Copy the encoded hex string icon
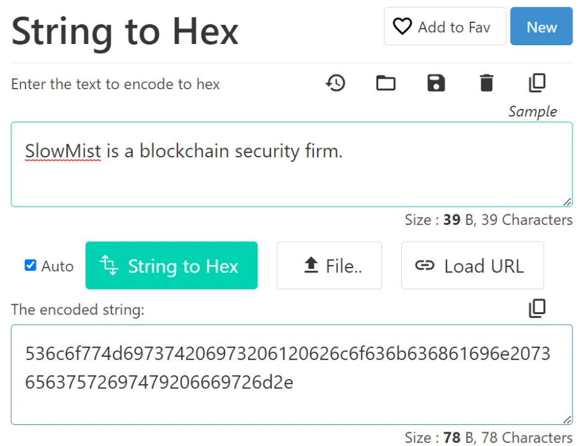 tap(537, 308)
